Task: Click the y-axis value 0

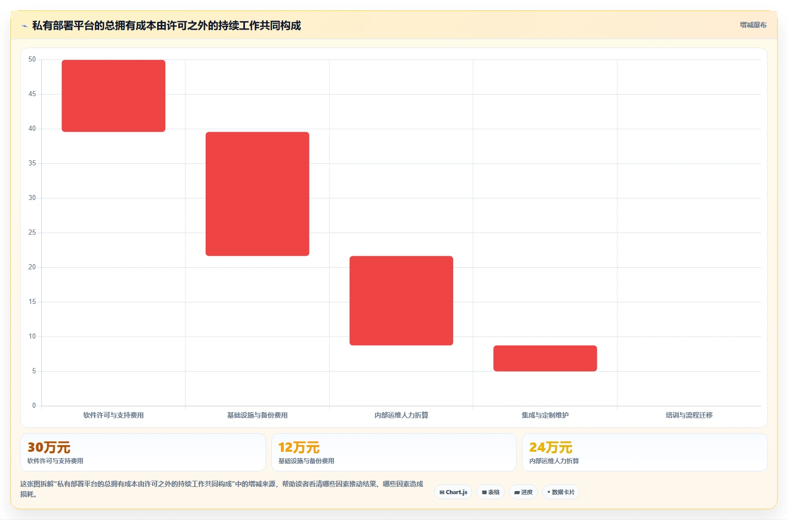Action: pyautogui.click(x=34, y=406)
